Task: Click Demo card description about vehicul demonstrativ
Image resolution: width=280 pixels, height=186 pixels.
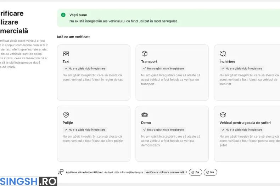Action: pos(170,141)
